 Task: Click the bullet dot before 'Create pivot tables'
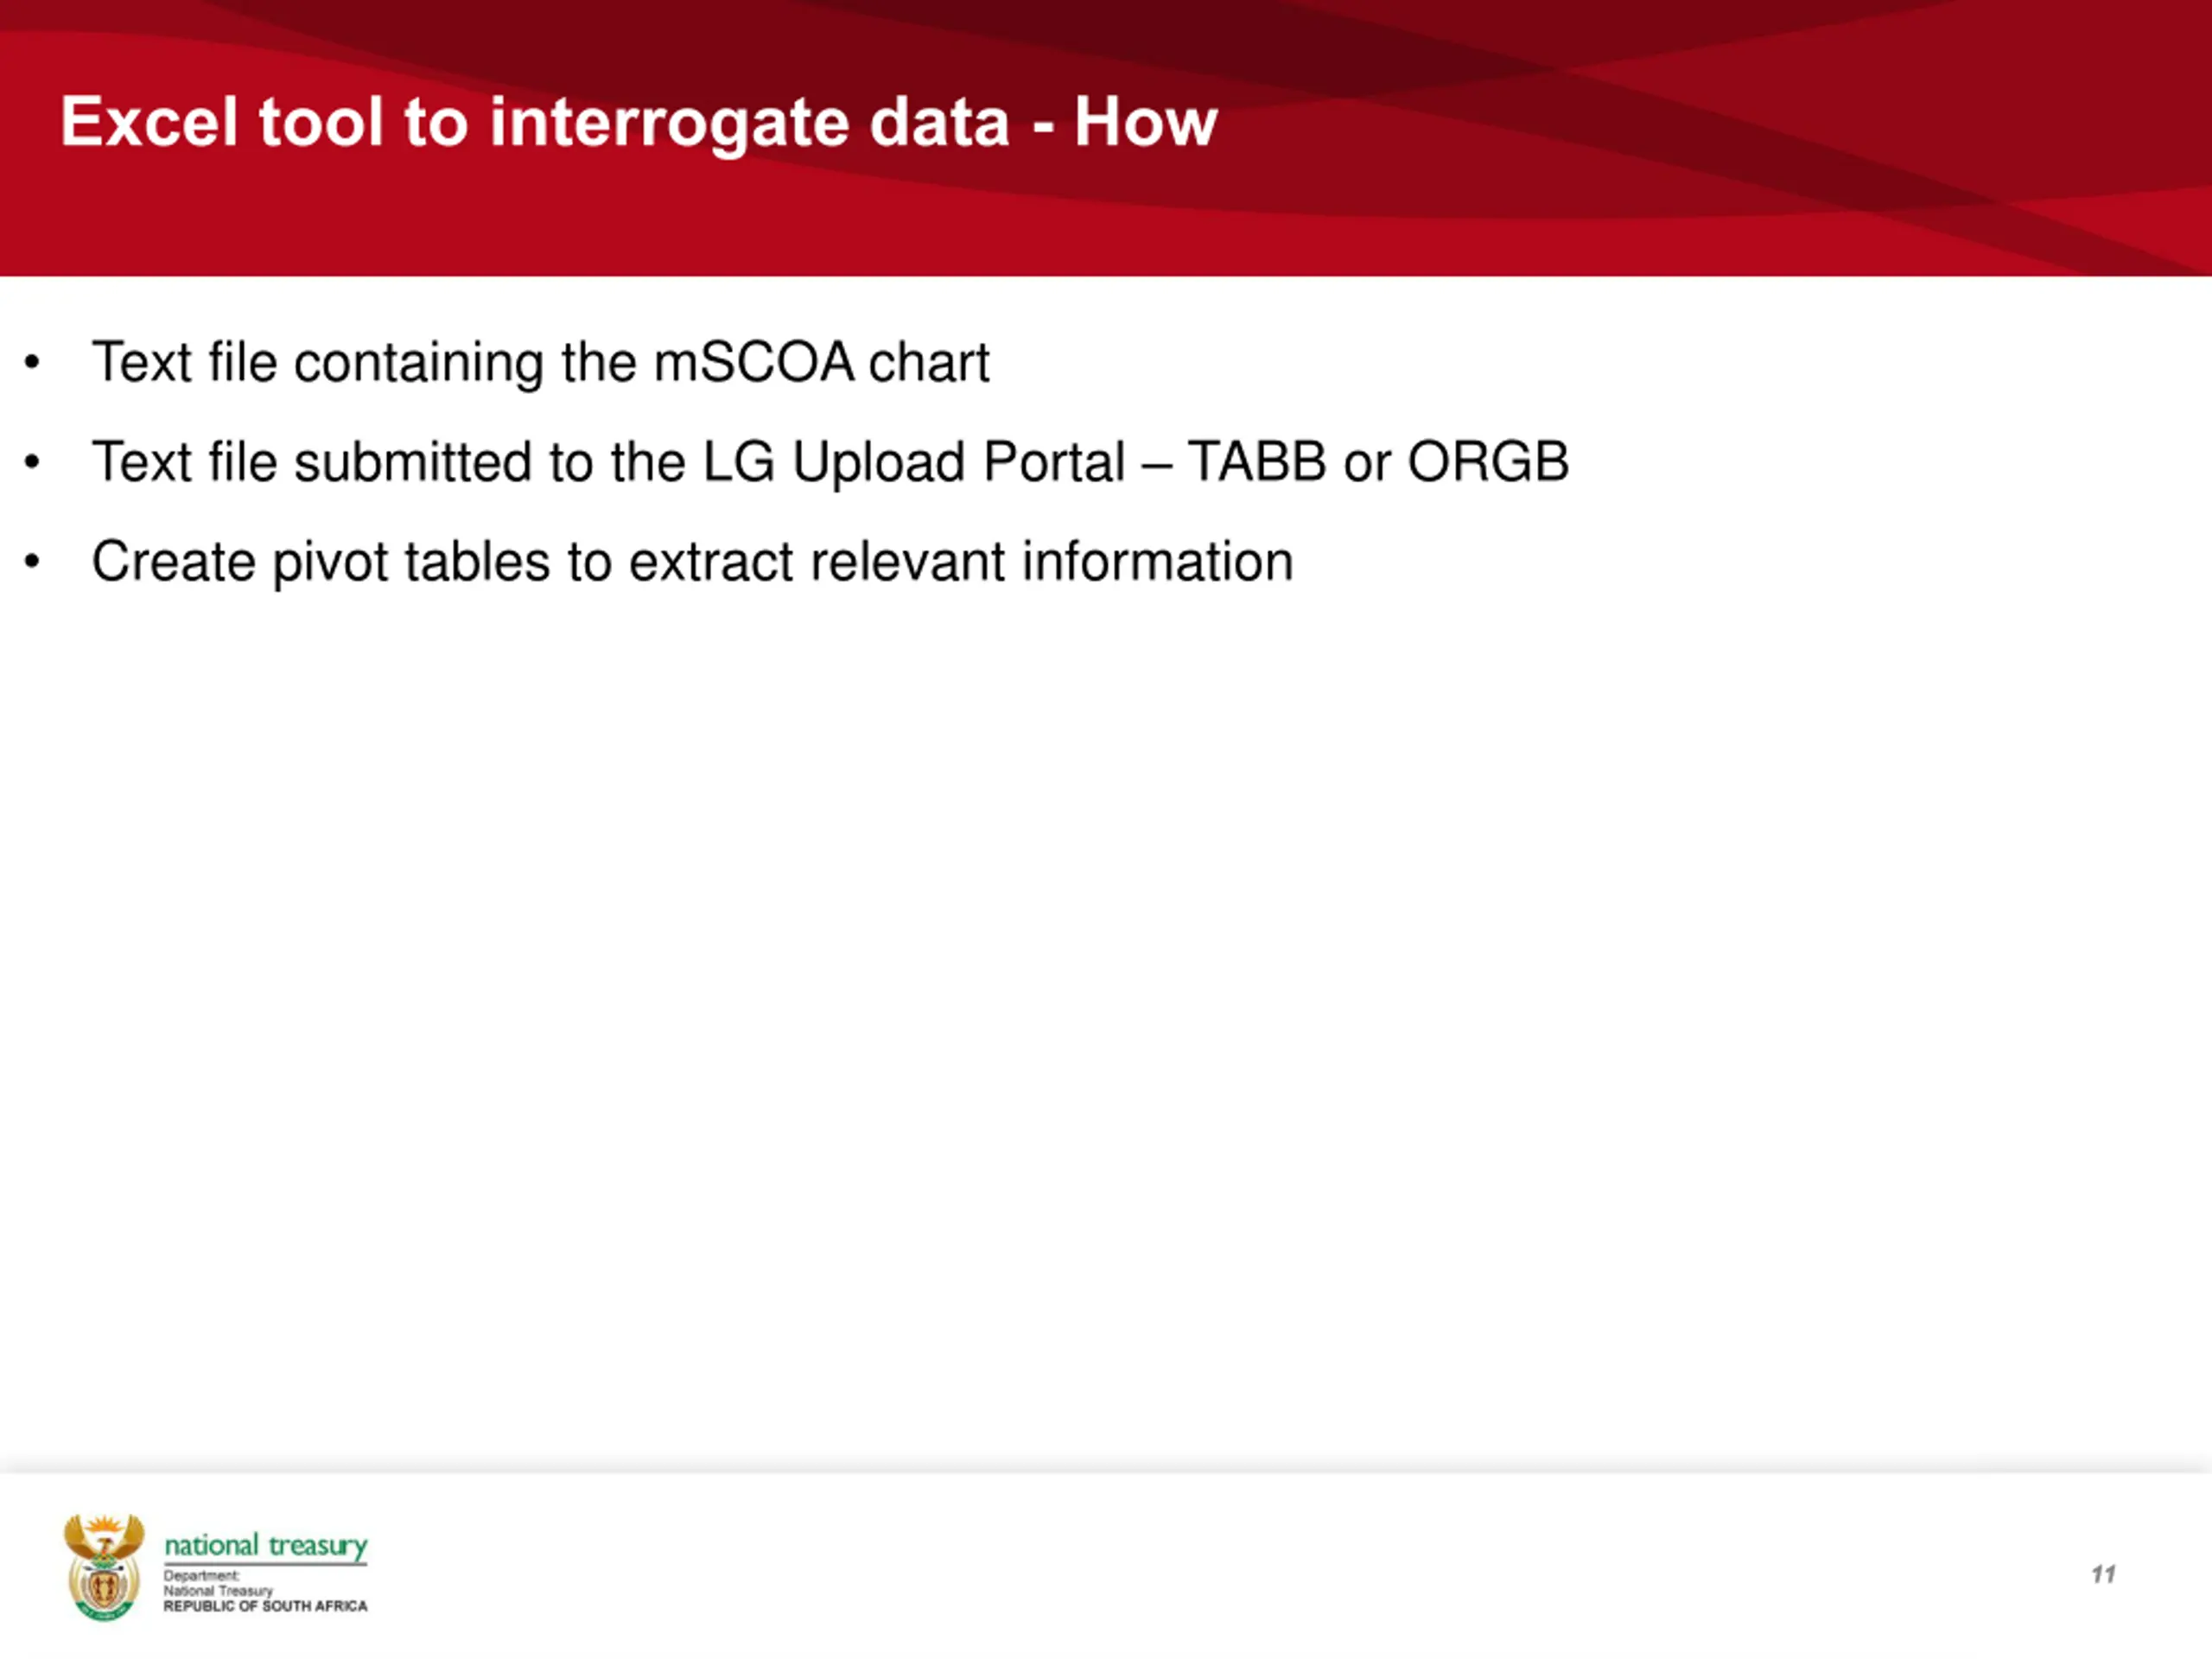(32, 562)
